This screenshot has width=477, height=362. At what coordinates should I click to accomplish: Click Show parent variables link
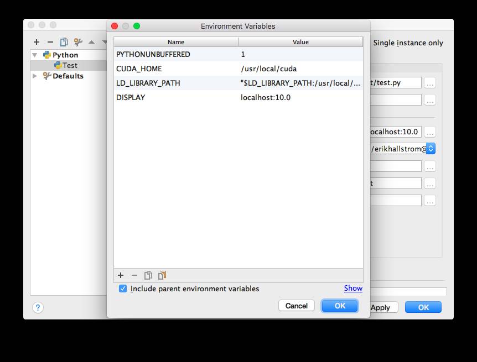353,288
